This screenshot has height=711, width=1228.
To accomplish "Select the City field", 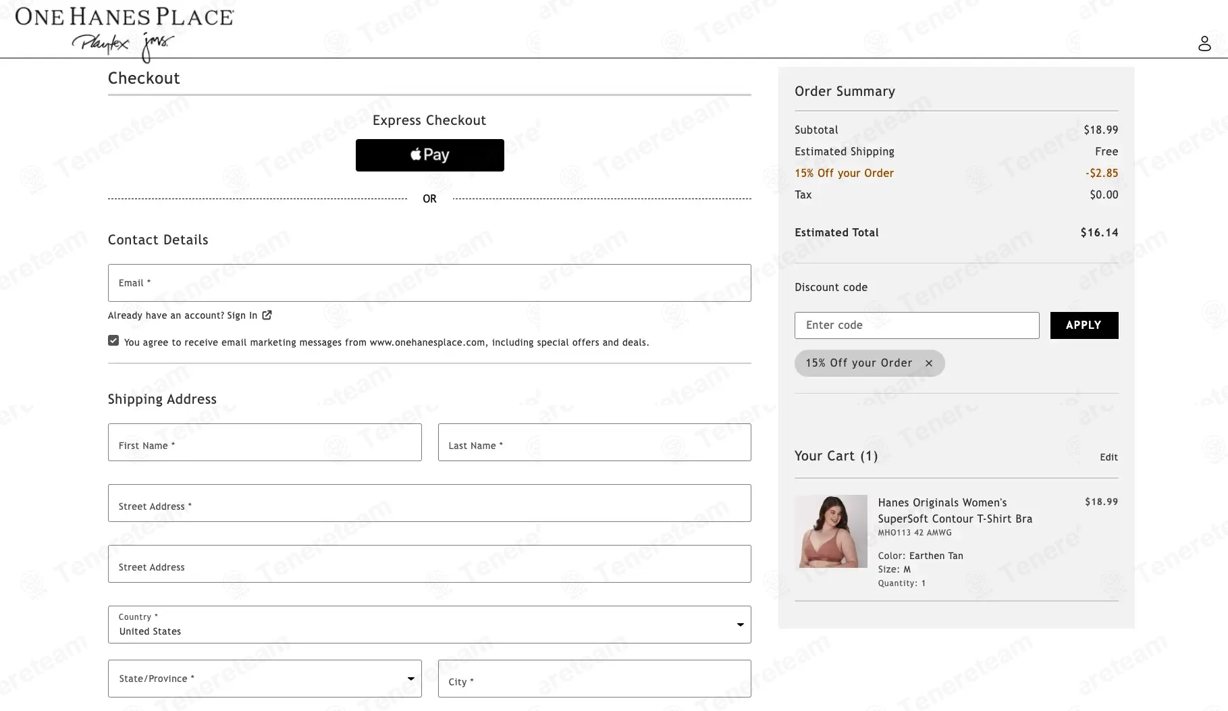I will (x=594, y=679).
